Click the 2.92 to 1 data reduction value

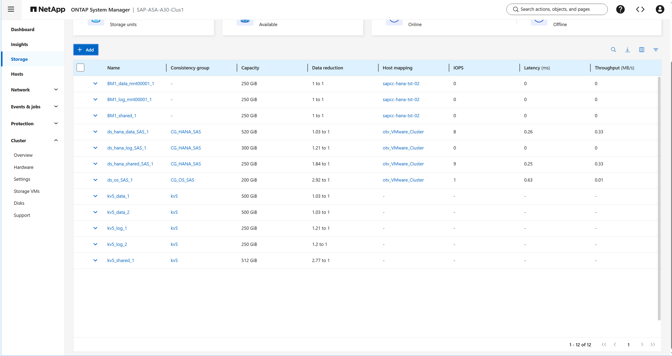coord(321,180)
